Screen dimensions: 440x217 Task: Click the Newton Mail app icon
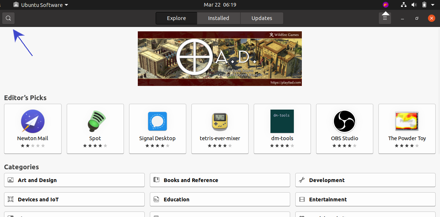(x=33, y=121)
